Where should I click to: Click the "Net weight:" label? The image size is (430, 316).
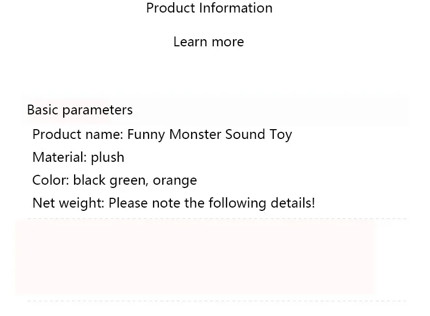click(x=68, y=203)
